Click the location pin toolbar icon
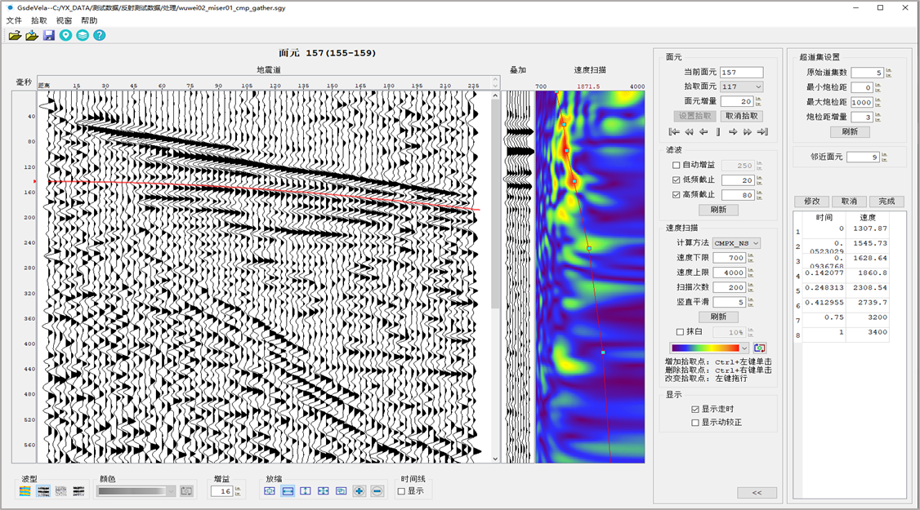 point(66,35)
